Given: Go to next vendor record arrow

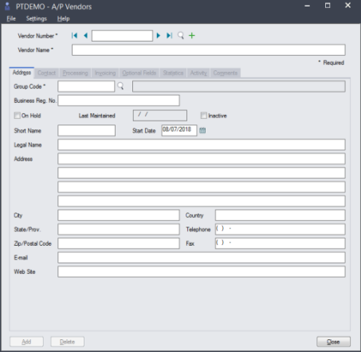Looking at the screenshot, I should coord(159,35).
